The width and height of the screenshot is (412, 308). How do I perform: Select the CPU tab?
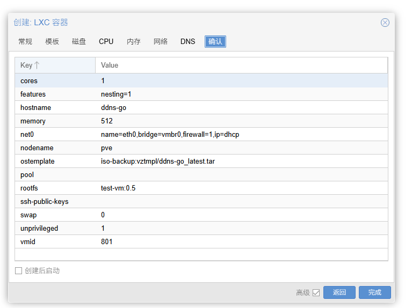[x=106, y=42]
